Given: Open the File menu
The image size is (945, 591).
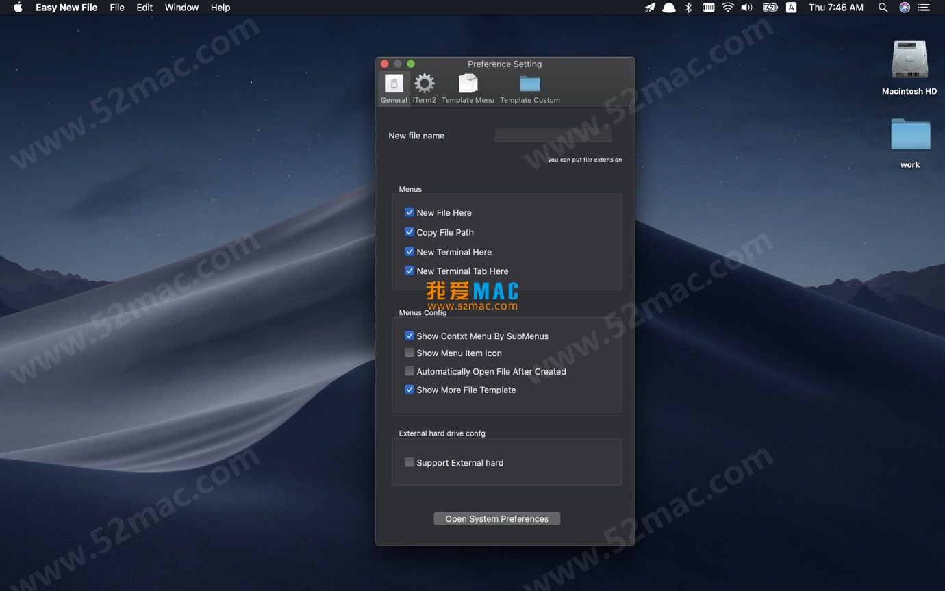Looking at the screenshot, I should coord(117,8).
